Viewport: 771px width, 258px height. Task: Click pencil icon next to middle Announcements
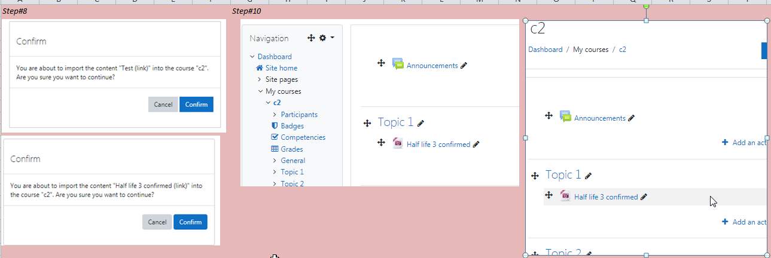coord(464,66)
